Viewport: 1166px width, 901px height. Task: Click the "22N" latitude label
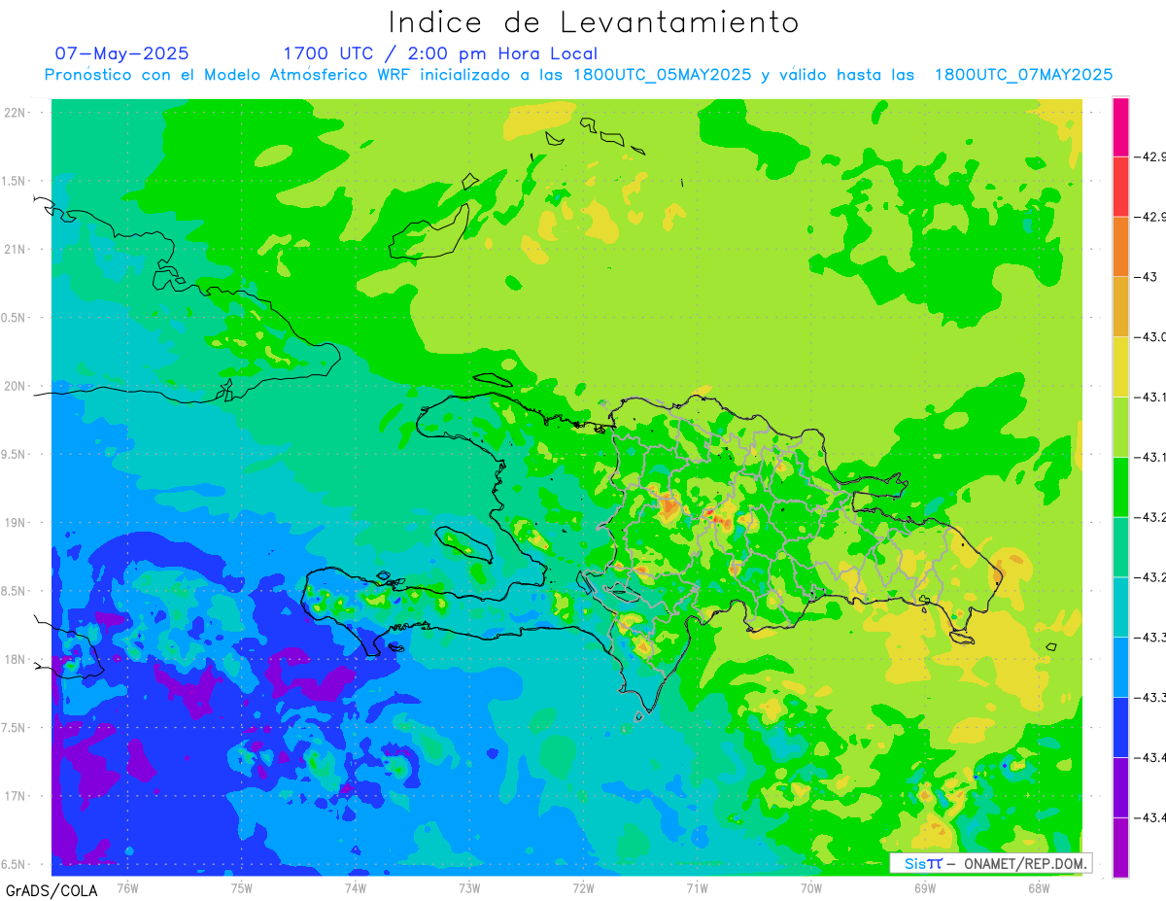[x=15, y=113]
